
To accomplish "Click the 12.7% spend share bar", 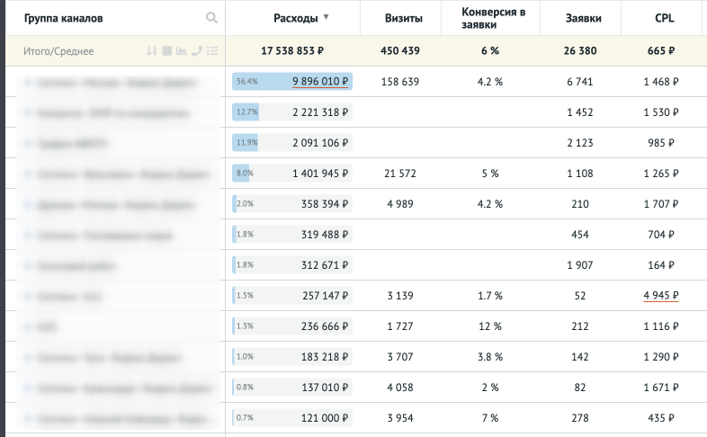I will 246,113.
